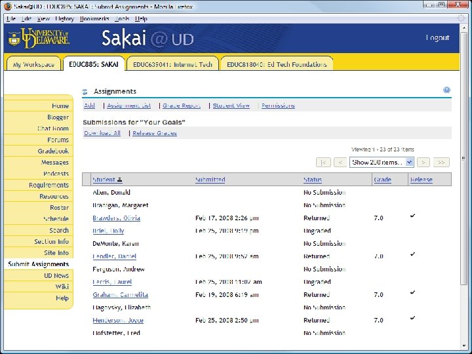Open UD News in the sidebar

pos(56,275)
